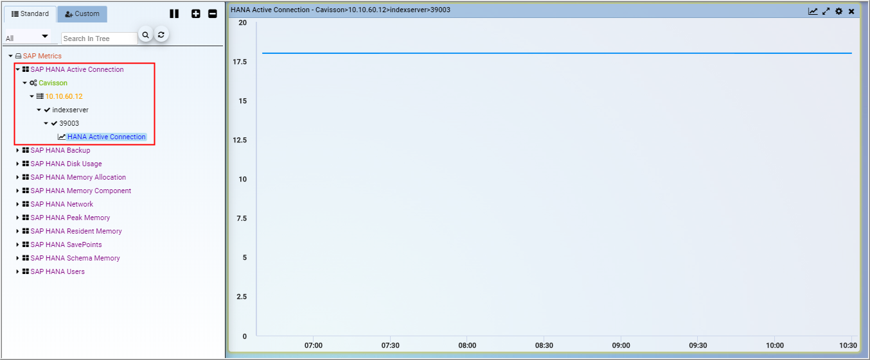Screen dimensions: 870x360
Task: Click check mark icon beside indexserver
Action: (x=47, y=110)
